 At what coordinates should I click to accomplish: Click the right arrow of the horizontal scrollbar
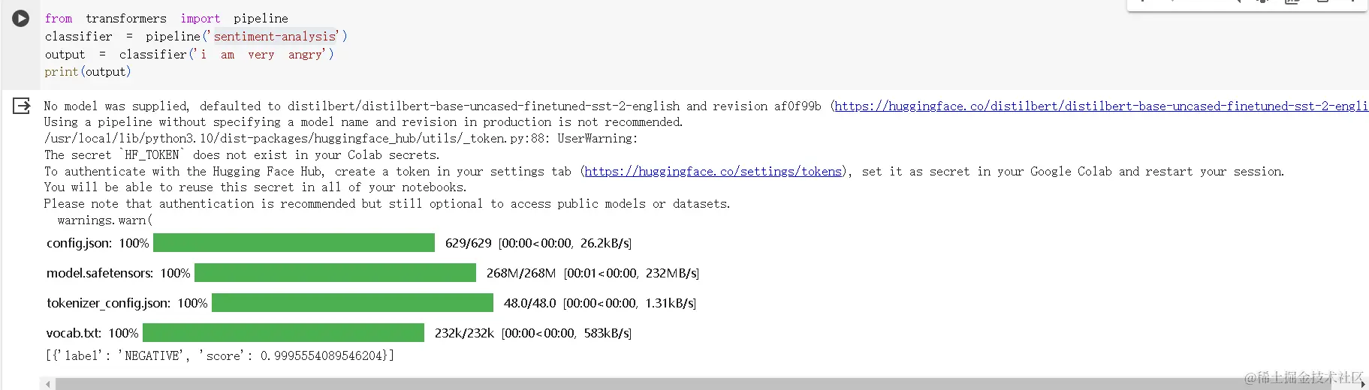1363,384
